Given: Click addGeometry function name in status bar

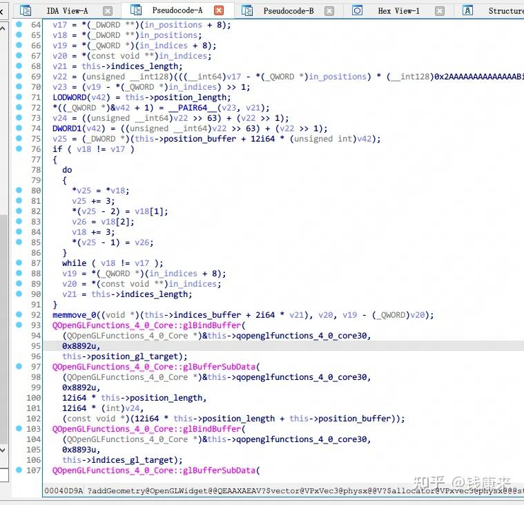Looking at the screenshot, I should pyautogui.click(x=120, y=491).
